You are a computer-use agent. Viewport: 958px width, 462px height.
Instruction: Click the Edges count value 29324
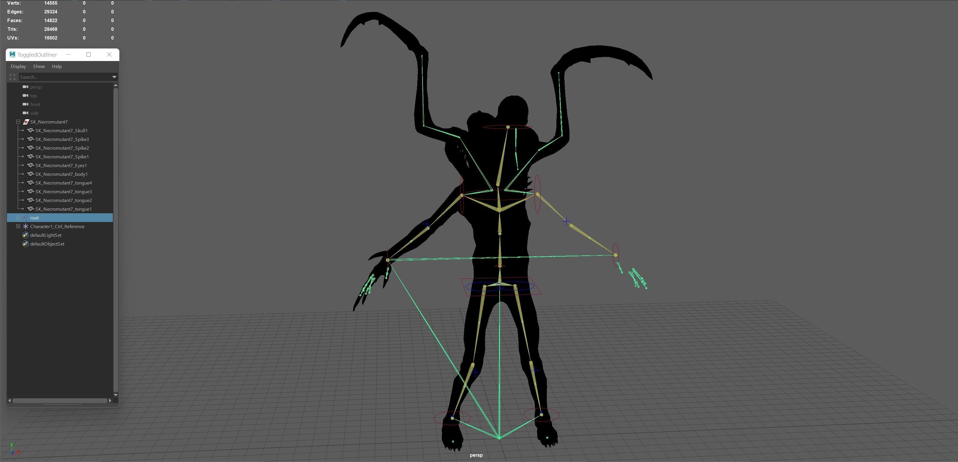coord(51,12)
